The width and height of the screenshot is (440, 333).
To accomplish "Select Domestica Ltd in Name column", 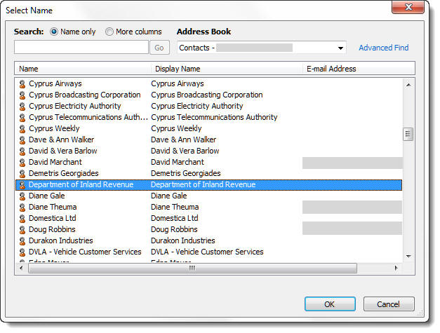I will [53, 218].
